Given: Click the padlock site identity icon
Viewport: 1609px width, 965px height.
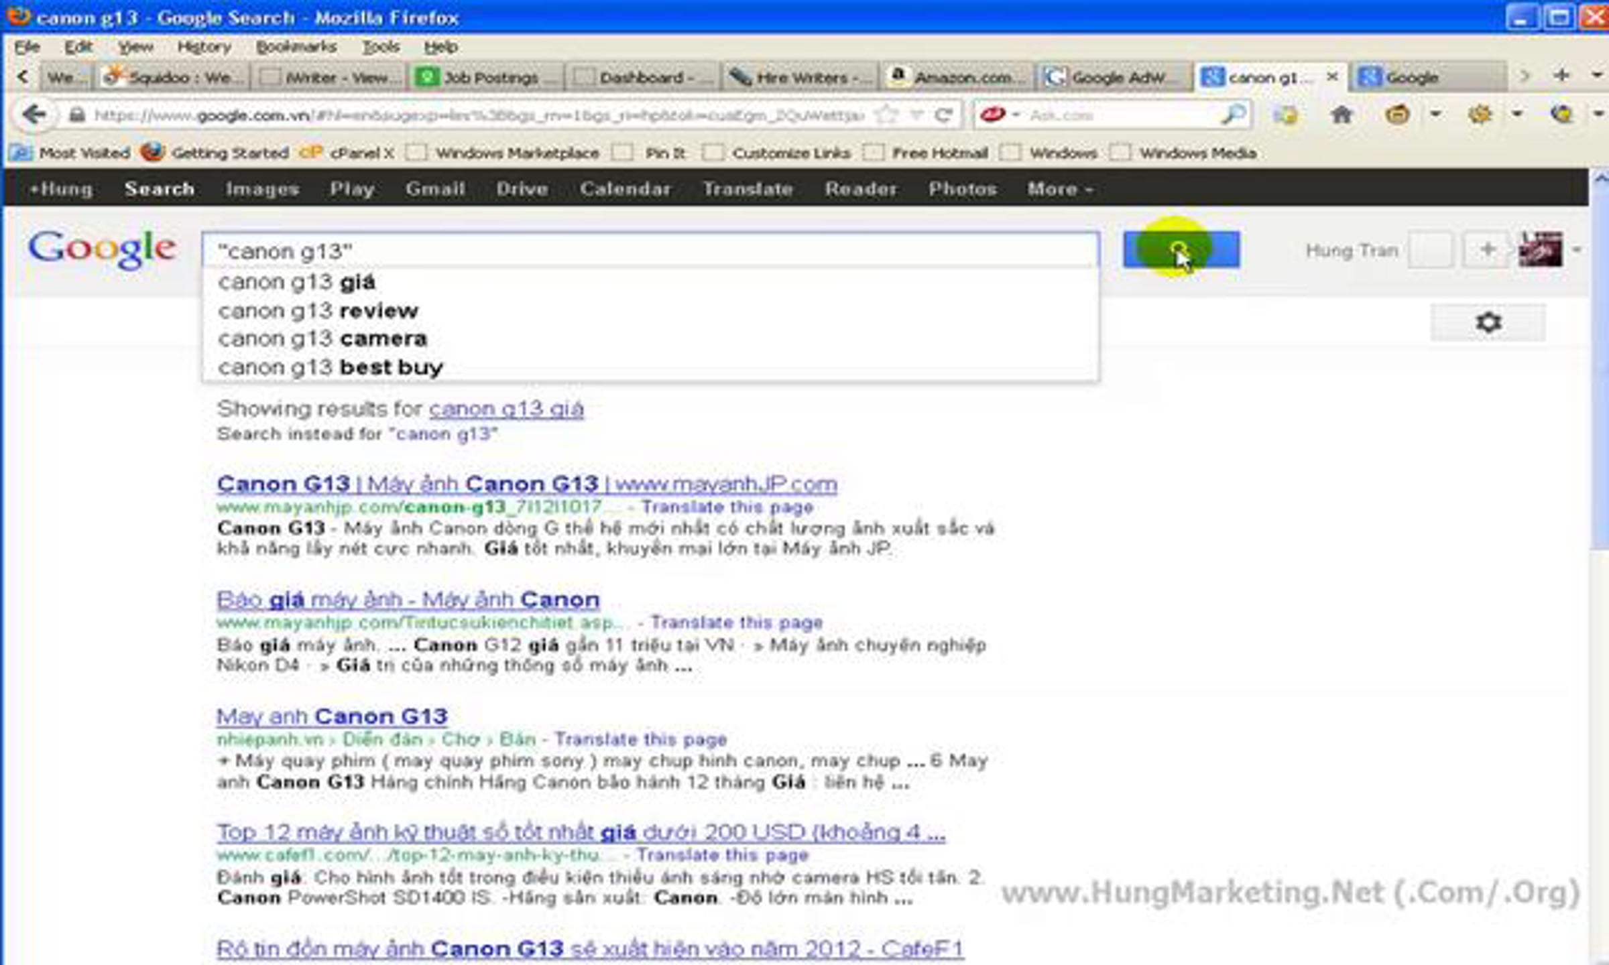Looking at the screenshot, I should click(x=77, y=115).
